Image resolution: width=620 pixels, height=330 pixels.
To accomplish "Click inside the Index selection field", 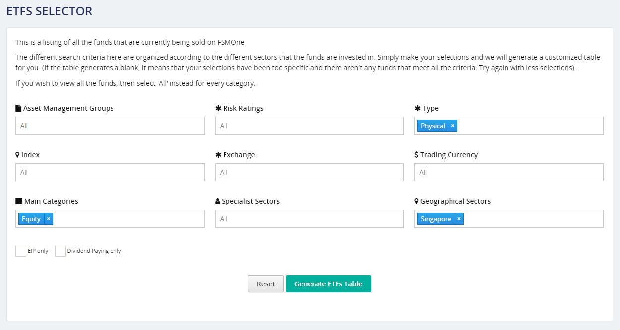I will click(x=110, y=172).
